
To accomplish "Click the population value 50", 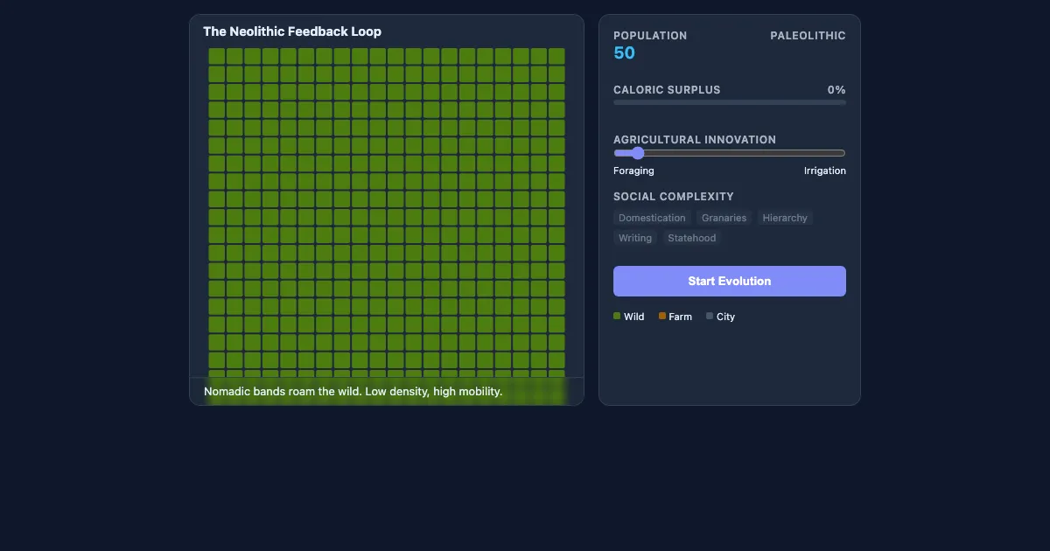I will click(x=625, y=52).
